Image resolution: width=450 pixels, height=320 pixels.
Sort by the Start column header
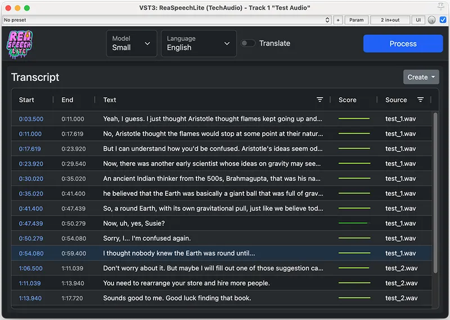[x=26, y=100]
